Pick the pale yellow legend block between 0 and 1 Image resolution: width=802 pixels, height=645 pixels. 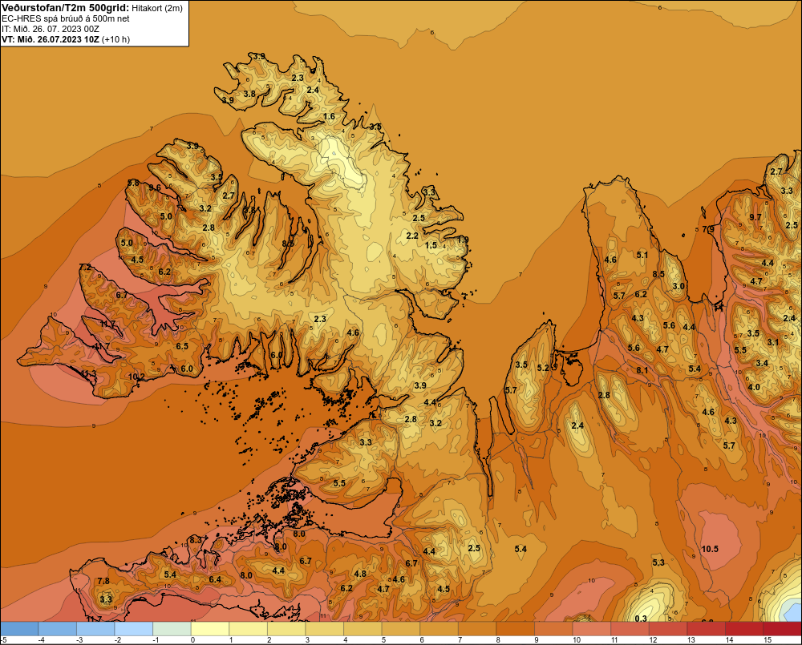click(x=210, y=629)
